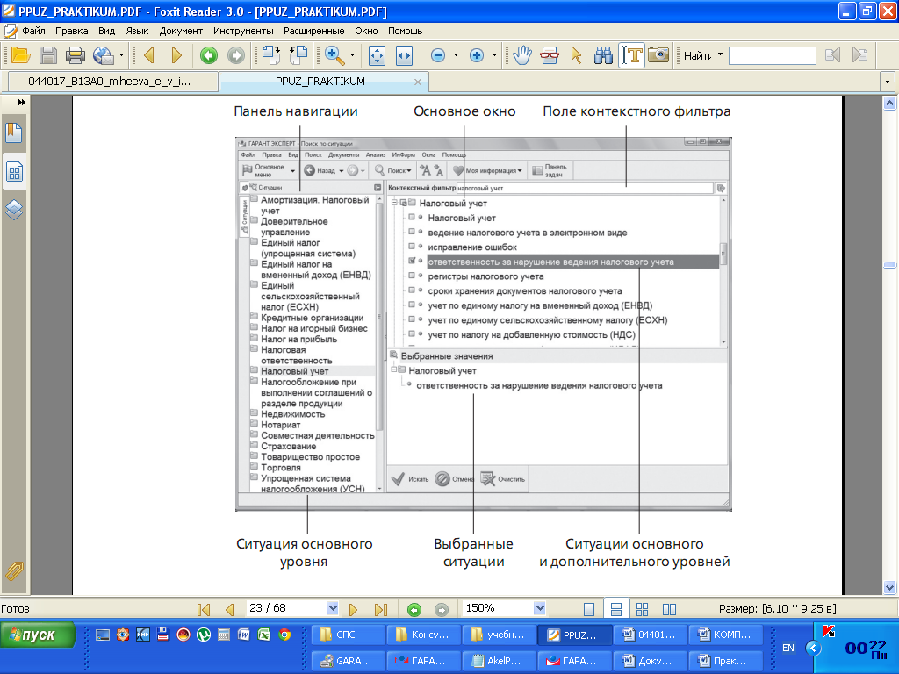Switch to Single Page layout
Screen dimensions: 899x674
(x=589, y=609)
